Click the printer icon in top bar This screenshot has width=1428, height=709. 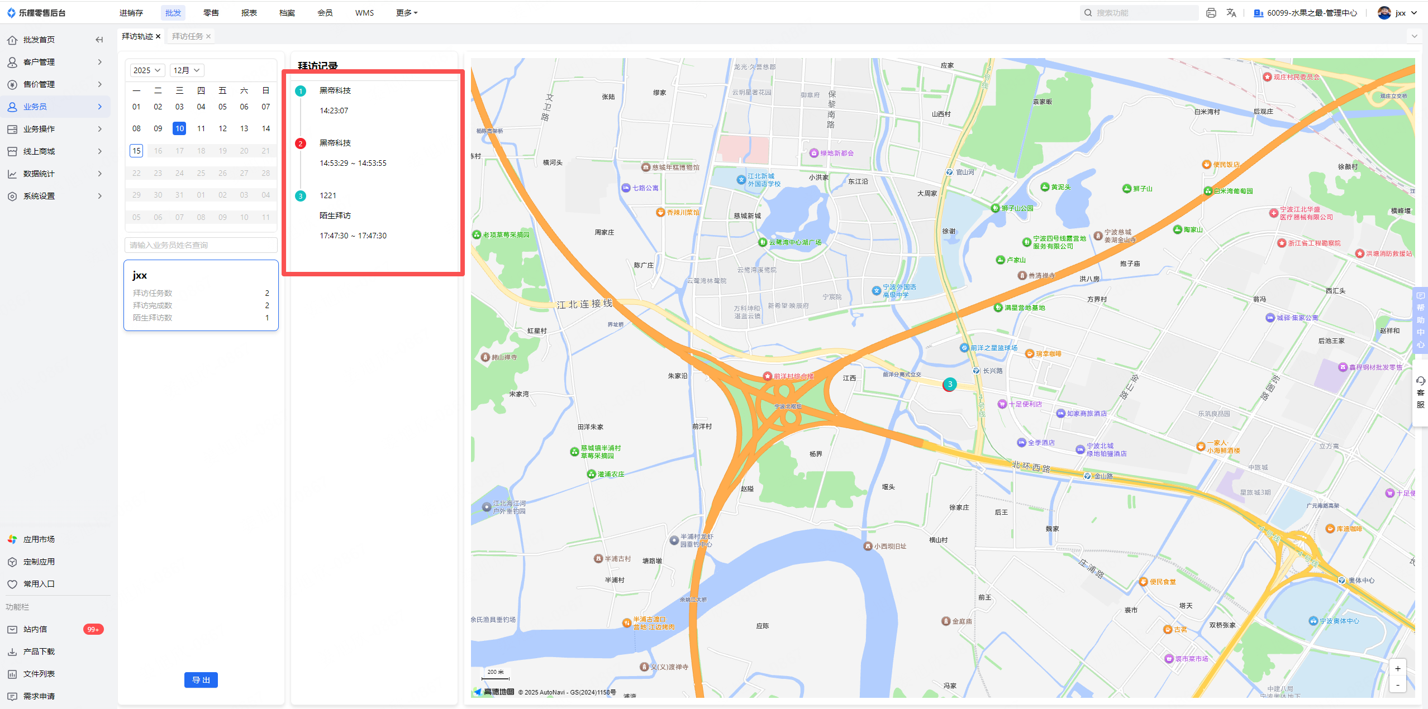1211,13
